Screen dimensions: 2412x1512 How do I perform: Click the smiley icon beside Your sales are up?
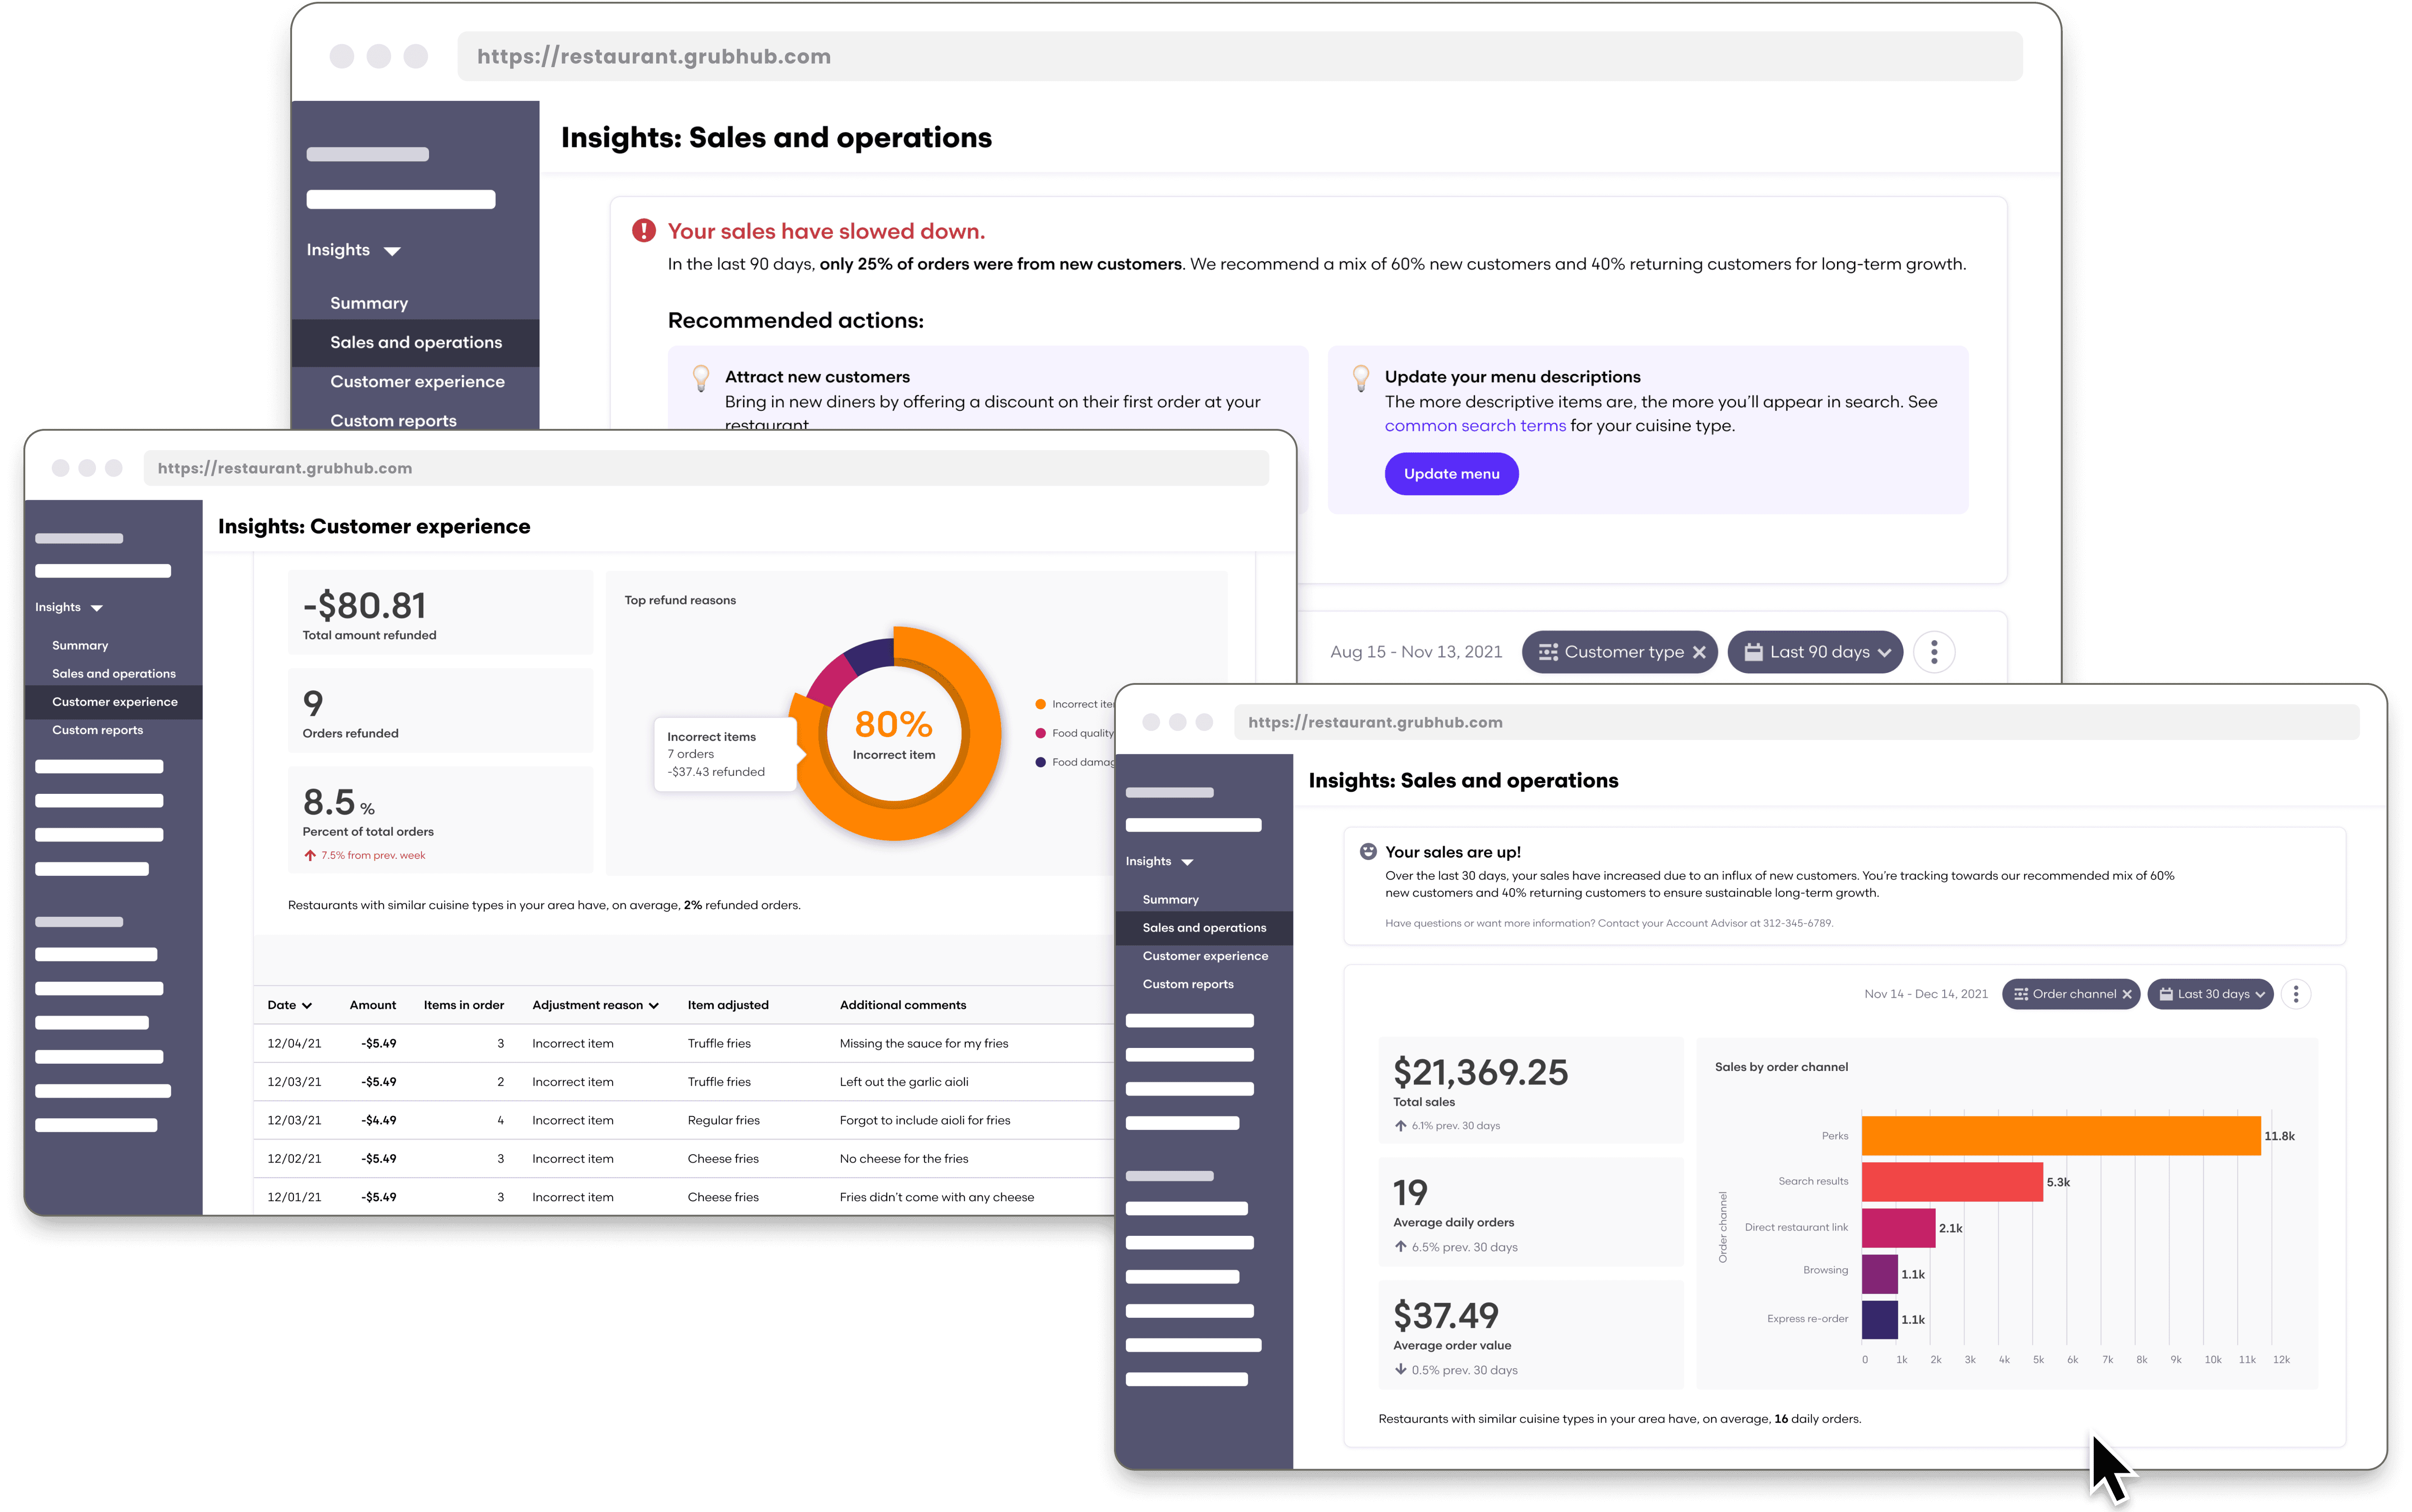1367,851
